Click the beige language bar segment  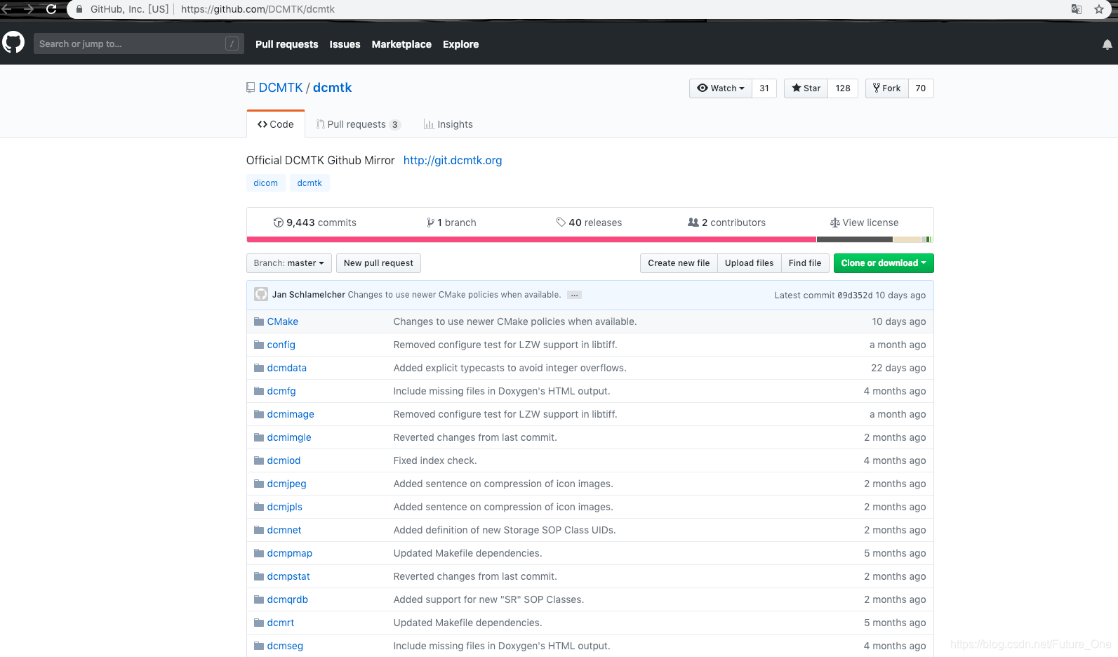coord(907,239)
